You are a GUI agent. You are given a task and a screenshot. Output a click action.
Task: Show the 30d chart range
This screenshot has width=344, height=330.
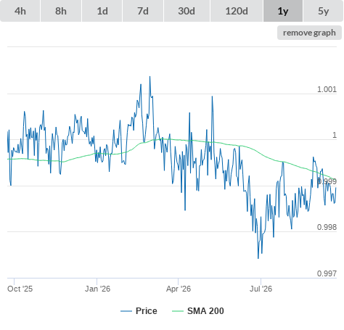[x=187, y=11]
